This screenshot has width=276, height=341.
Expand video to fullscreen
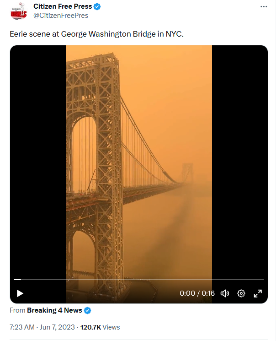[x=258, y=293]
